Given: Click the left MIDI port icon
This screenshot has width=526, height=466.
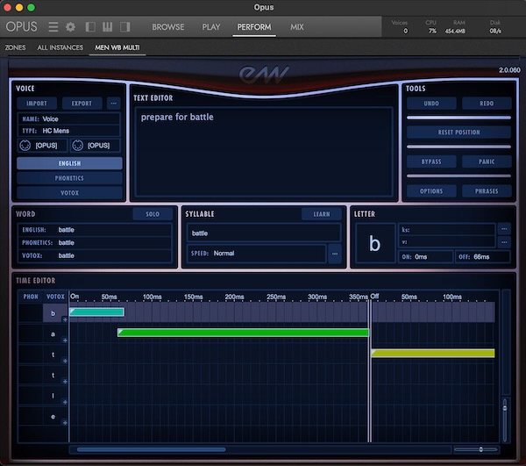Looking at the screenshot, I should click(26, 145).
